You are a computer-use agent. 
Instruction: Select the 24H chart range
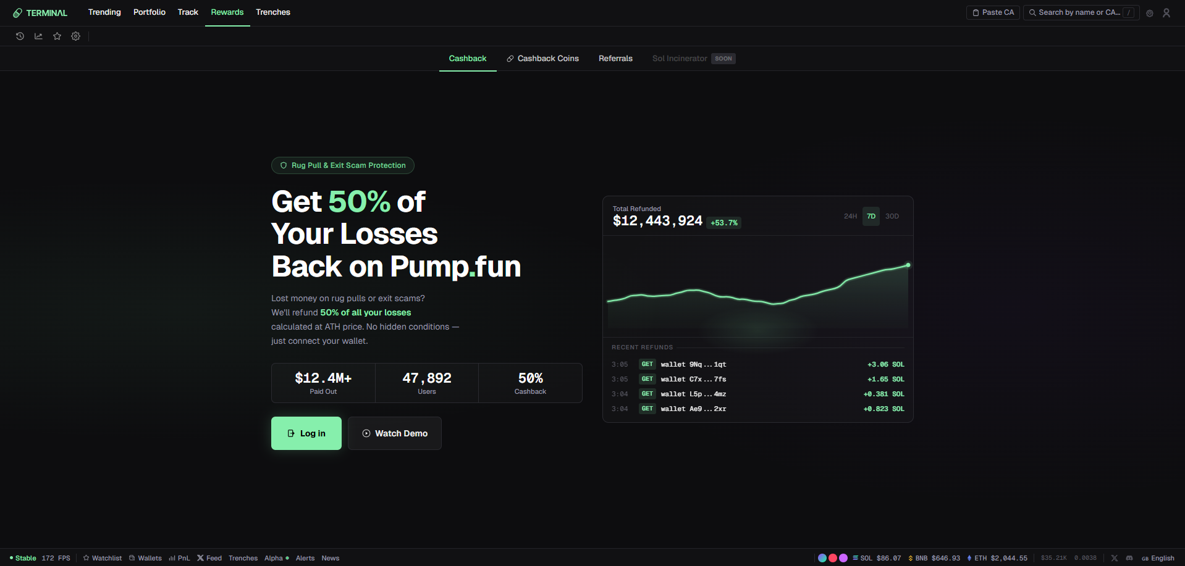coord(850,216)
